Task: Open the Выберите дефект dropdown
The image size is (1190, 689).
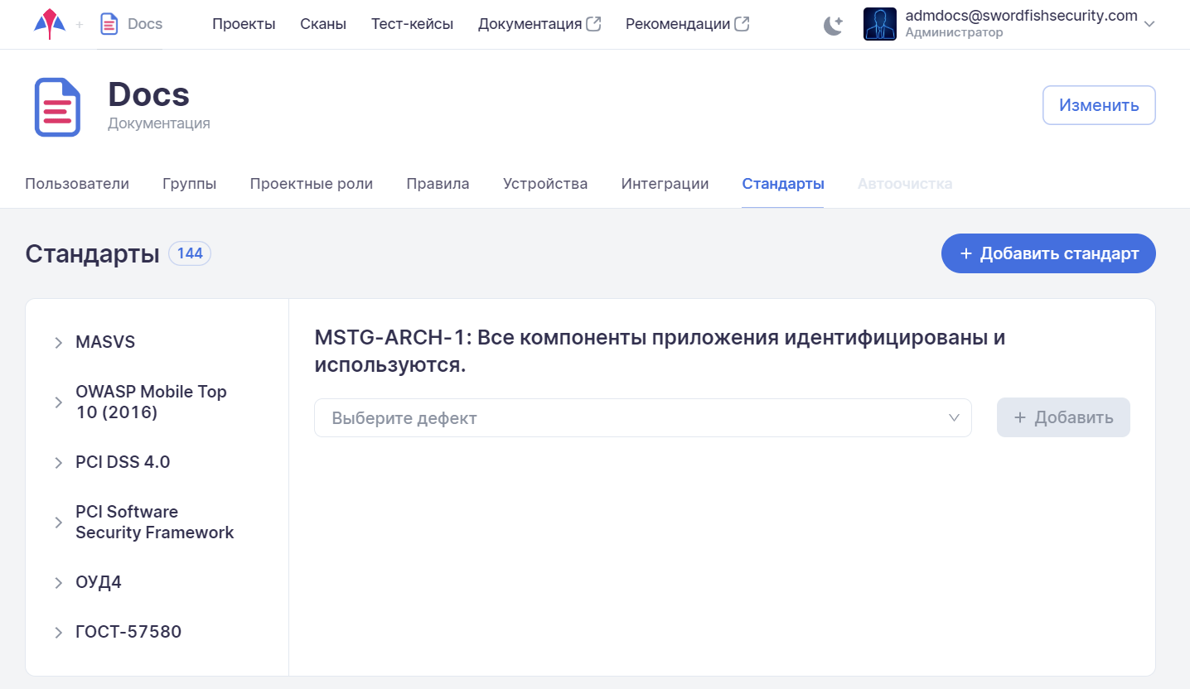Action: tap(642, 418)
